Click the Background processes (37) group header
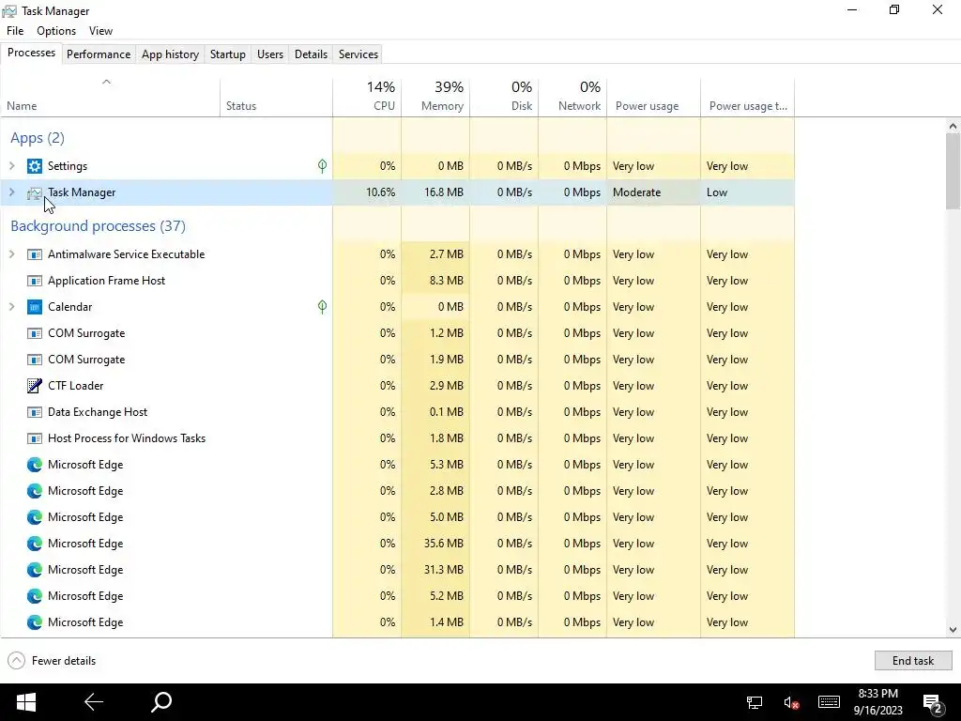Screen dimensions: 961x721 tap(98, 225)
